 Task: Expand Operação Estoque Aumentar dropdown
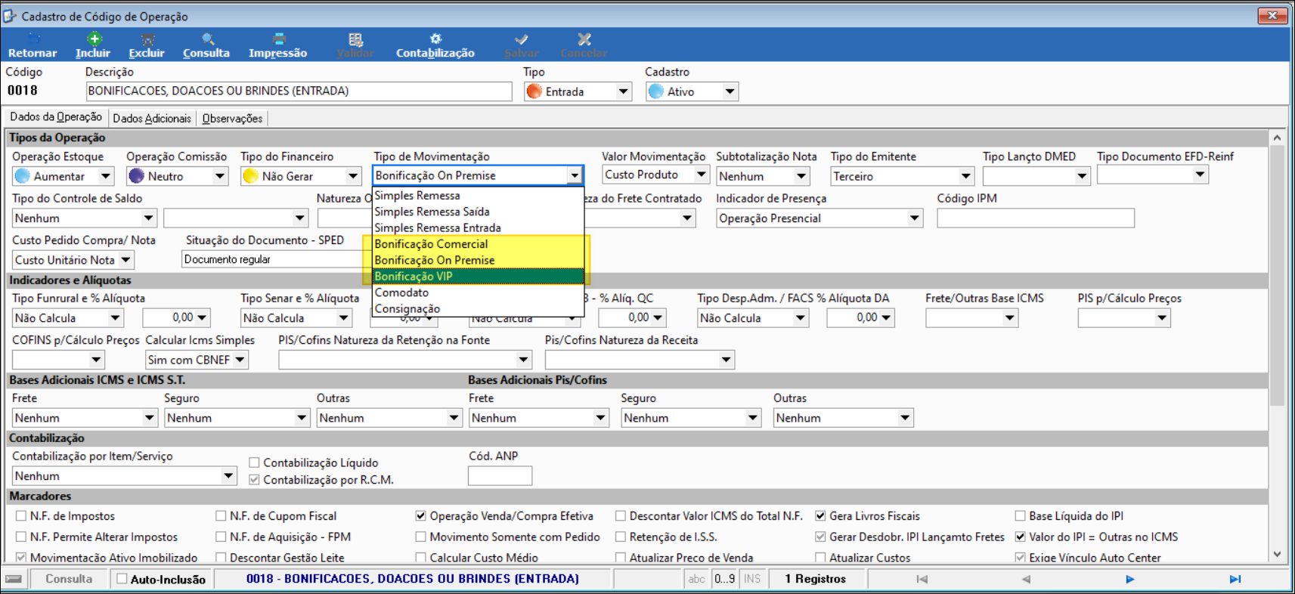click(106, 176)
